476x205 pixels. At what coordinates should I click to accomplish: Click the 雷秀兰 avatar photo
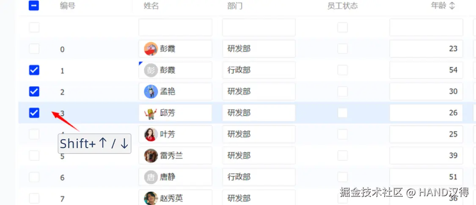click(151, 156)
